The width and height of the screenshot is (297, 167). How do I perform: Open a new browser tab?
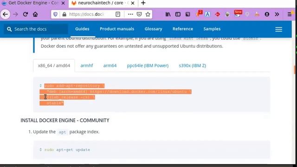pos(143,3)
